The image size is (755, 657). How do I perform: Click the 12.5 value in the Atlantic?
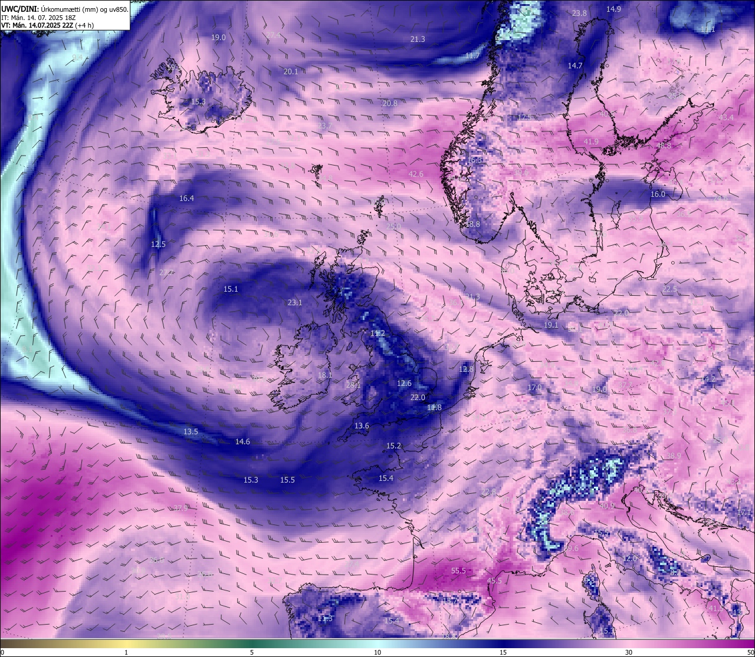pos(158,245)
